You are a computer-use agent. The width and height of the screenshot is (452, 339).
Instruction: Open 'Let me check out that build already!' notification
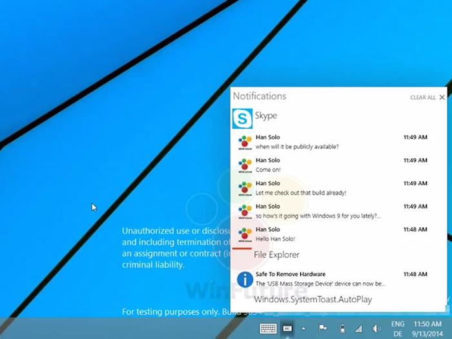point(301,192)
